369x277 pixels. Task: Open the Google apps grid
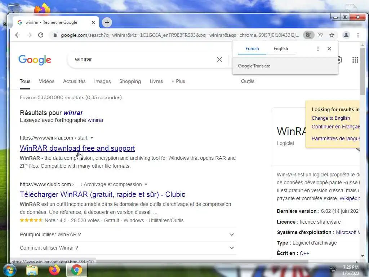355,60
